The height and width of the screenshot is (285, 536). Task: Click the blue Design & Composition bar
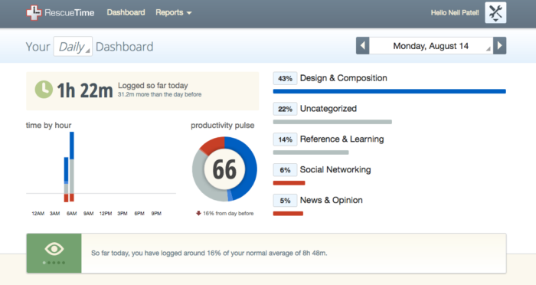[x=389, y=91]
